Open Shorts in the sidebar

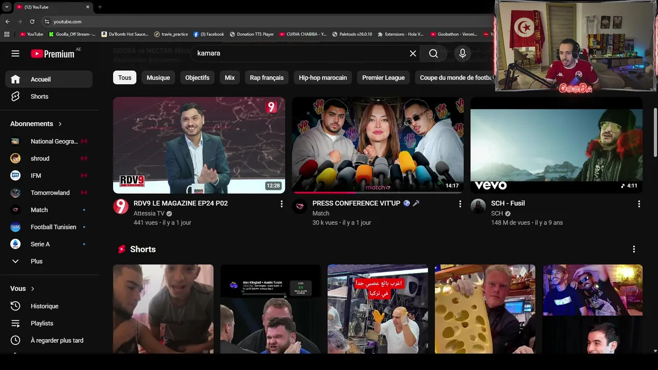(49, 97)
